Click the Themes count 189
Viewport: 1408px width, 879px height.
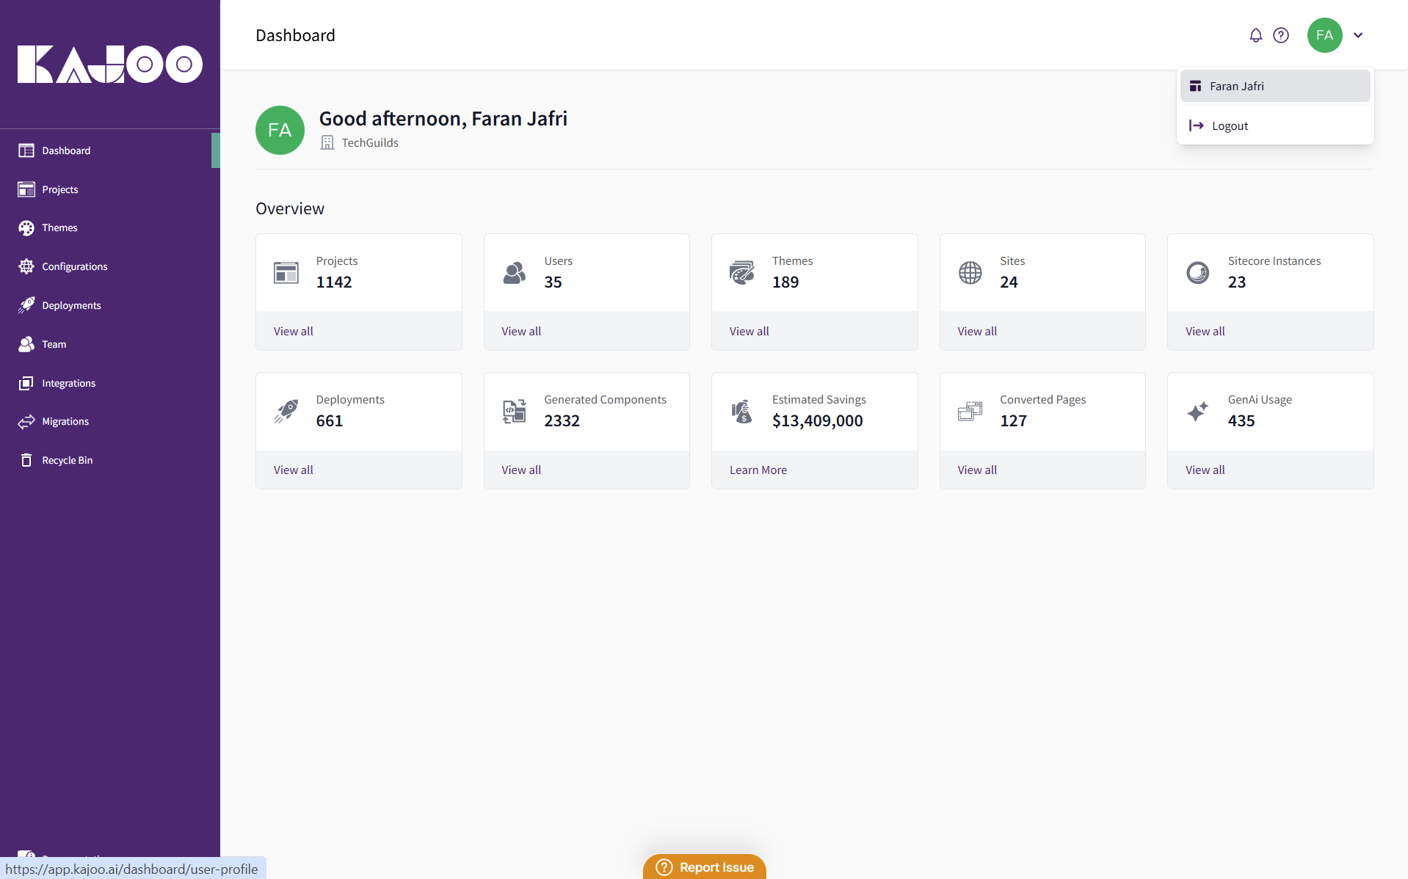point(785,282)
